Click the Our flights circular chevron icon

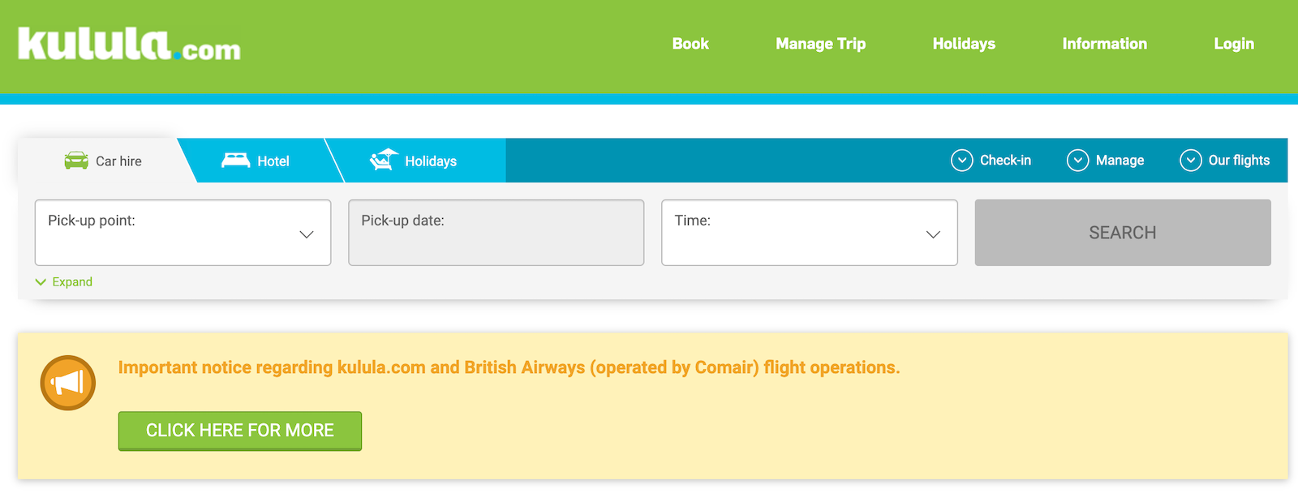[x=1189, y=160]
